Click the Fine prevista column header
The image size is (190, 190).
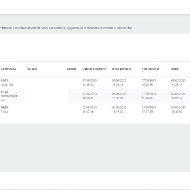tap(150, 69)
